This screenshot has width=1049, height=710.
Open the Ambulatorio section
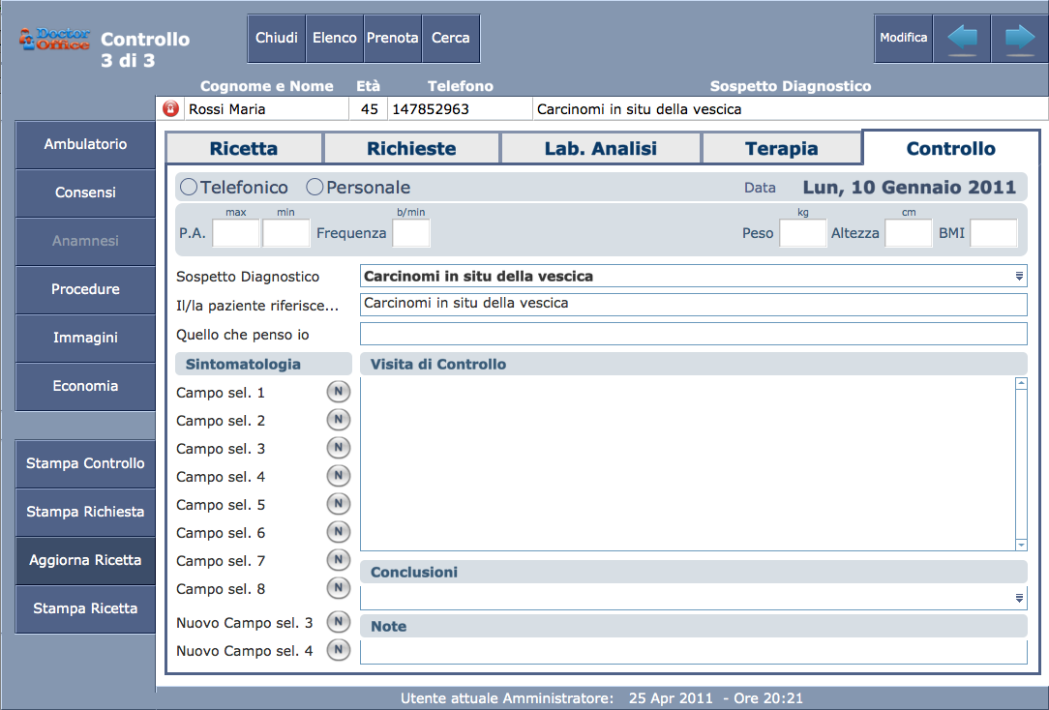point(85,144)
